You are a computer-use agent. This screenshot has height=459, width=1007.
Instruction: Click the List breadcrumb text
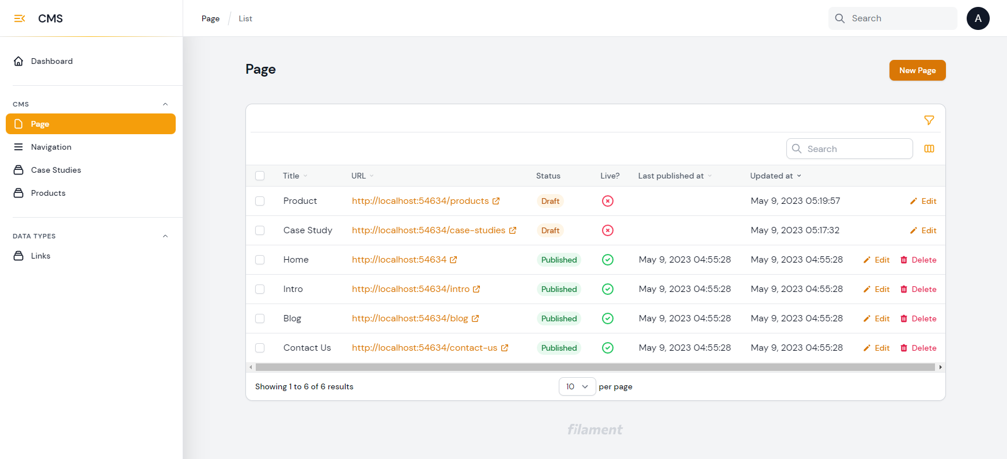point(245,18)
